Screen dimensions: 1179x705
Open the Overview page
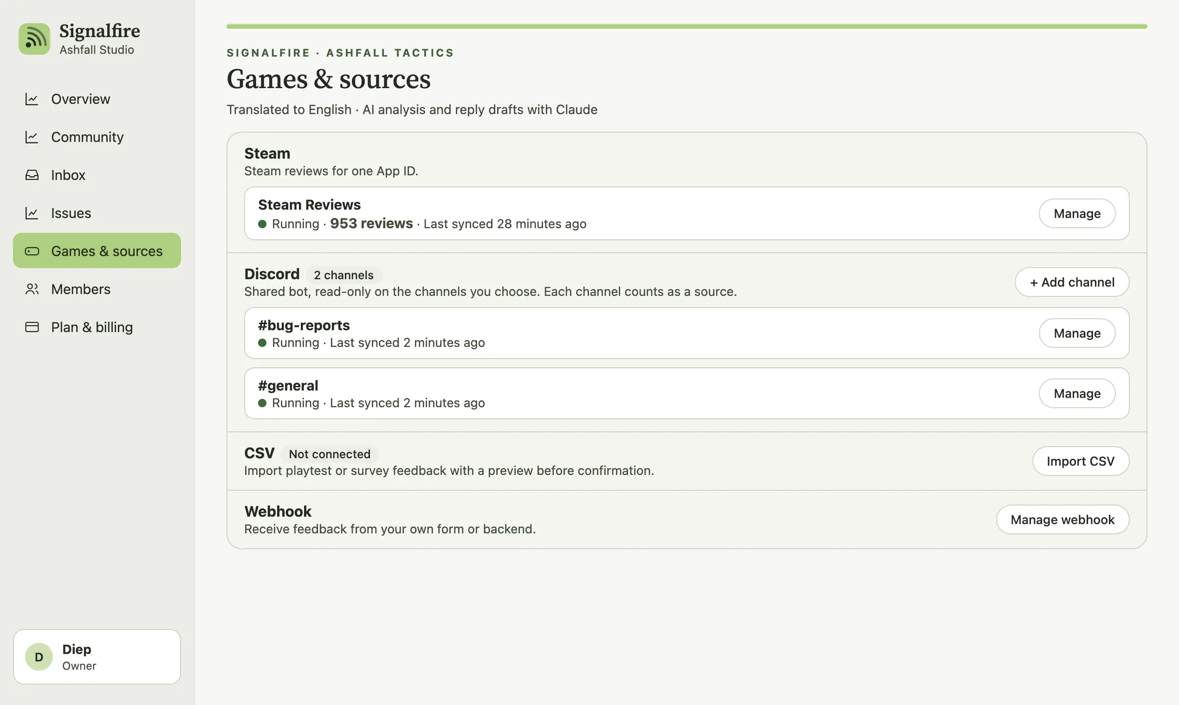tap(97, 99)
